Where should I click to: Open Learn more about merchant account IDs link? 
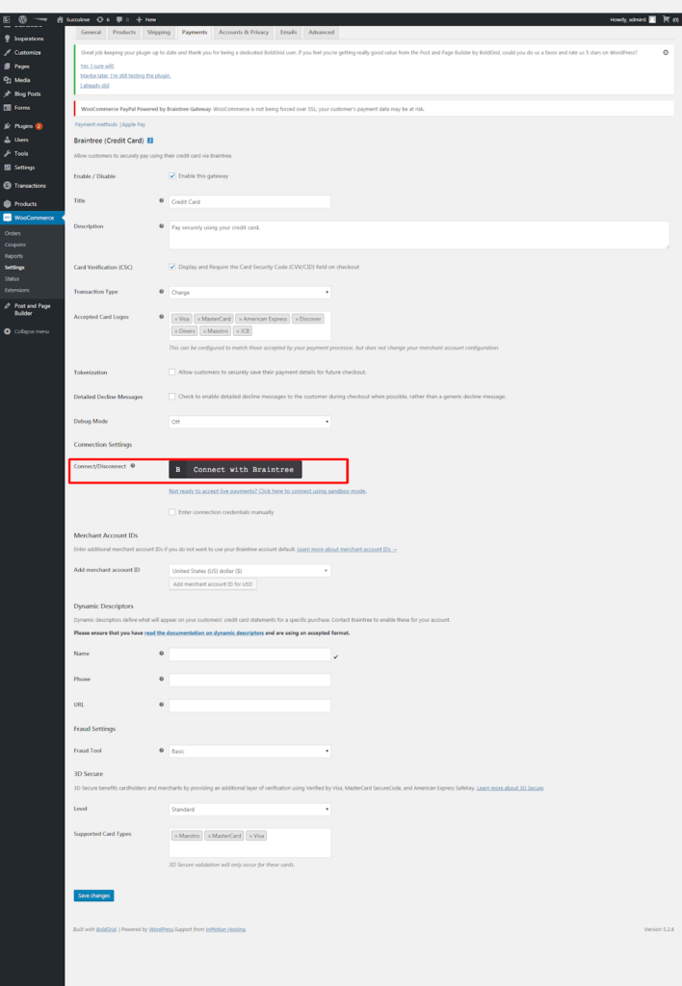(347, 549)
